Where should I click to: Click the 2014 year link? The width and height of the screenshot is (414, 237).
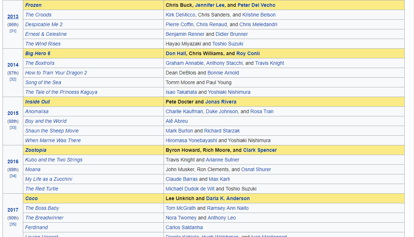point(13,65)
